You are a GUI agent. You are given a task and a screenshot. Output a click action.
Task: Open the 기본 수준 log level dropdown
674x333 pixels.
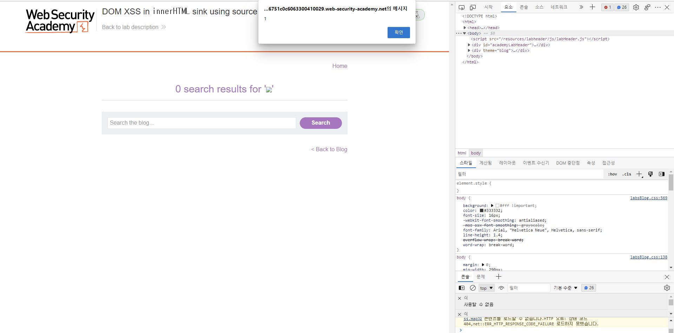(565, 288)
